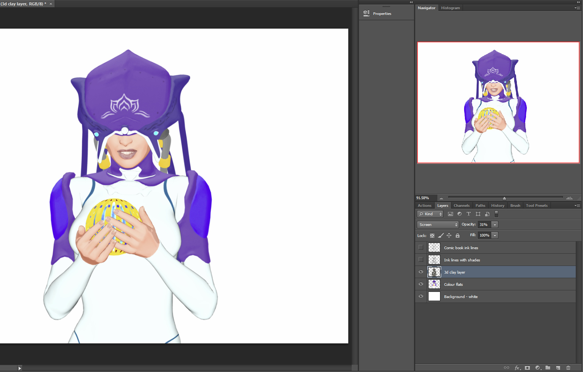Open the Opacity slider dropdown arrow
This screenshot has height=372, width=583.
click(495, 225)
